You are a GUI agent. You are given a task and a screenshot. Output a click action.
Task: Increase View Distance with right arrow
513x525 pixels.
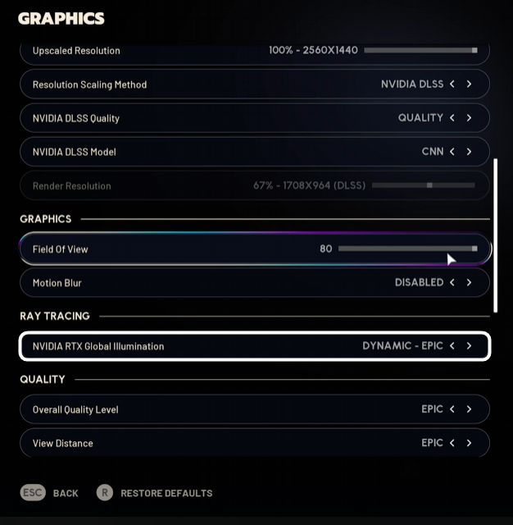(469, 443)
